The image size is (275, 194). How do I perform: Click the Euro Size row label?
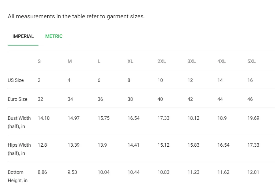(x=17, y=99)
